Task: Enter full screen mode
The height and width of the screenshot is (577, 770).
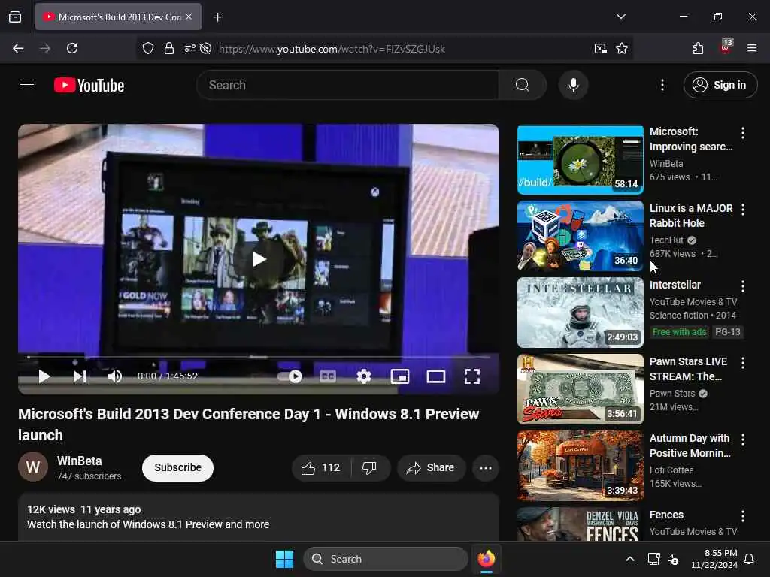Action: tap(472, 376)
